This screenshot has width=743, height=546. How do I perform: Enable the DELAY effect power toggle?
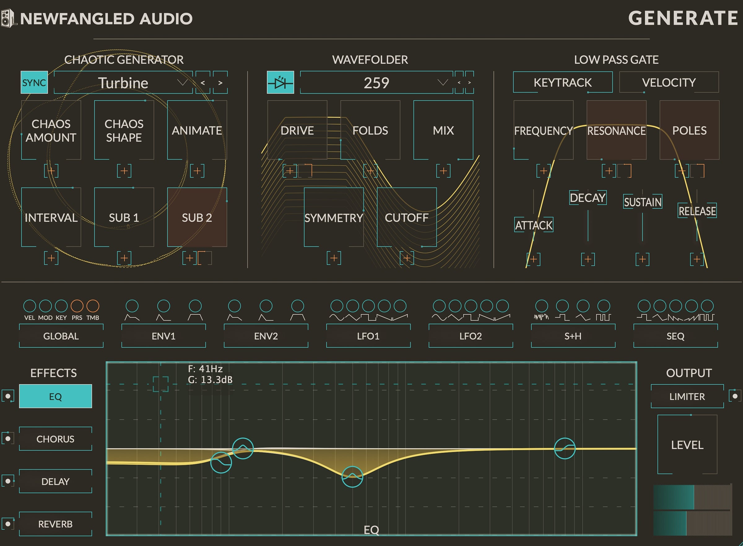coord(8,481)
